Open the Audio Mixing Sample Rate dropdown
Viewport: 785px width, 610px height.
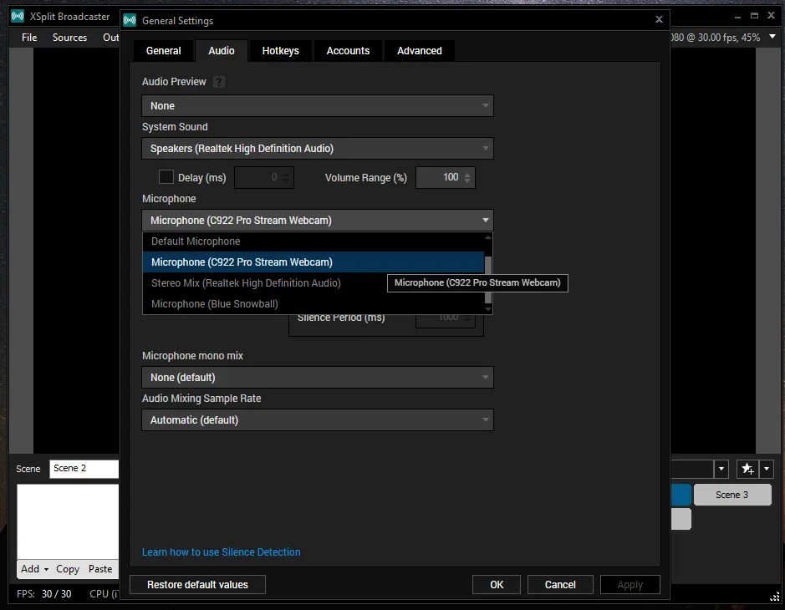[318, 419]
